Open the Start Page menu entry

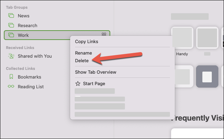coord(94,84)
